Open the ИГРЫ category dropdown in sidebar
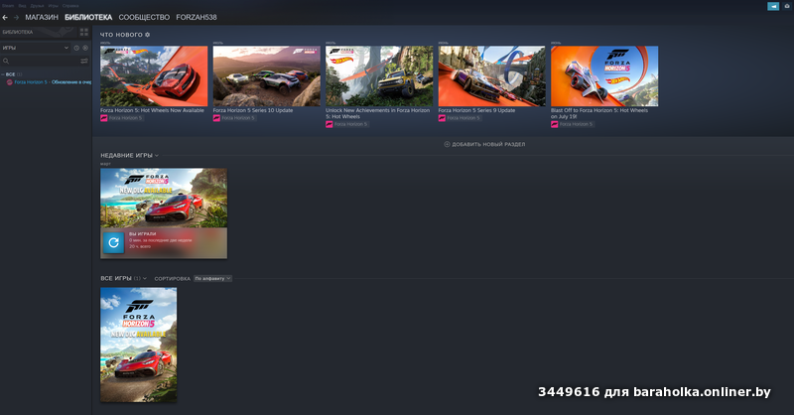794x415 pixels. point(36,48)
